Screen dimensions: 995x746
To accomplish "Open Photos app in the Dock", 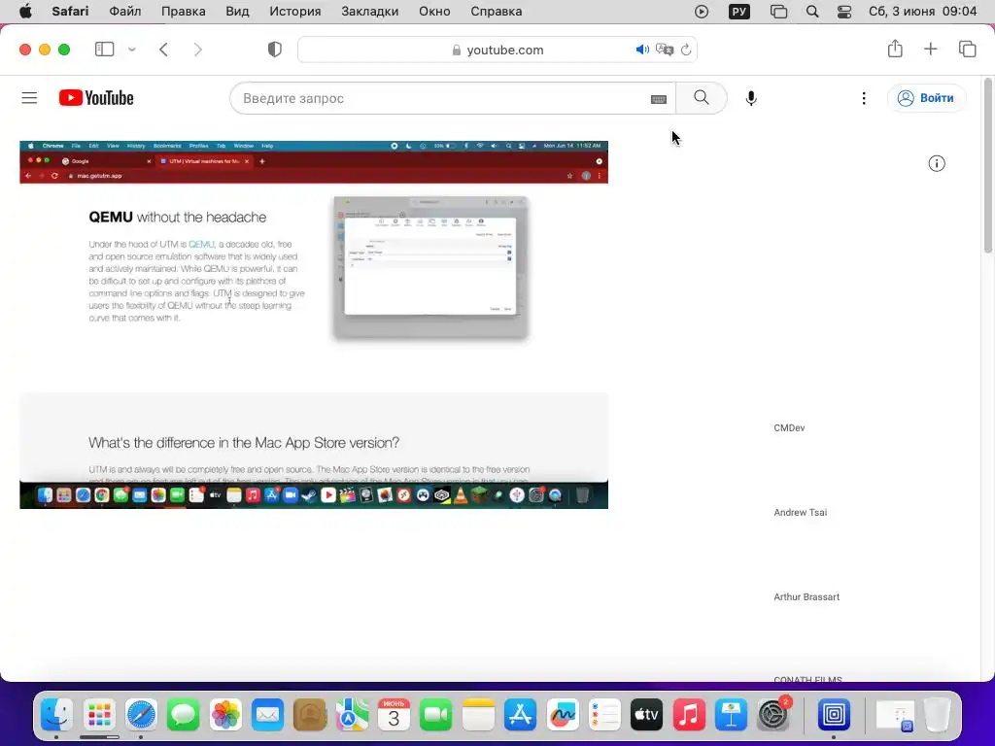I will (x=225, y=715).
